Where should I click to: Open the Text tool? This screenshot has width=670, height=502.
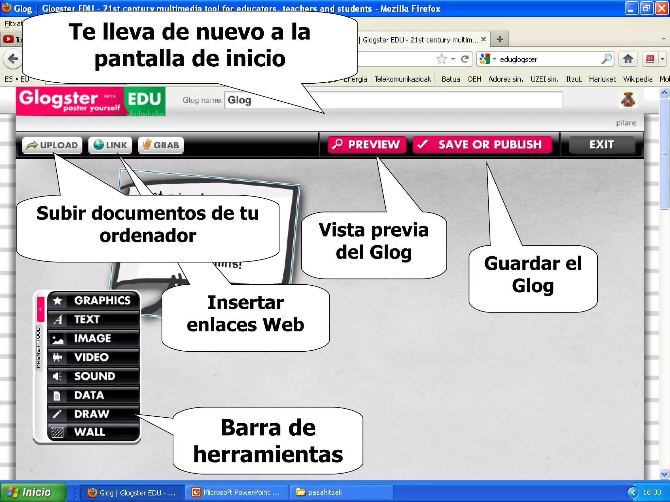tap(94, 319)
